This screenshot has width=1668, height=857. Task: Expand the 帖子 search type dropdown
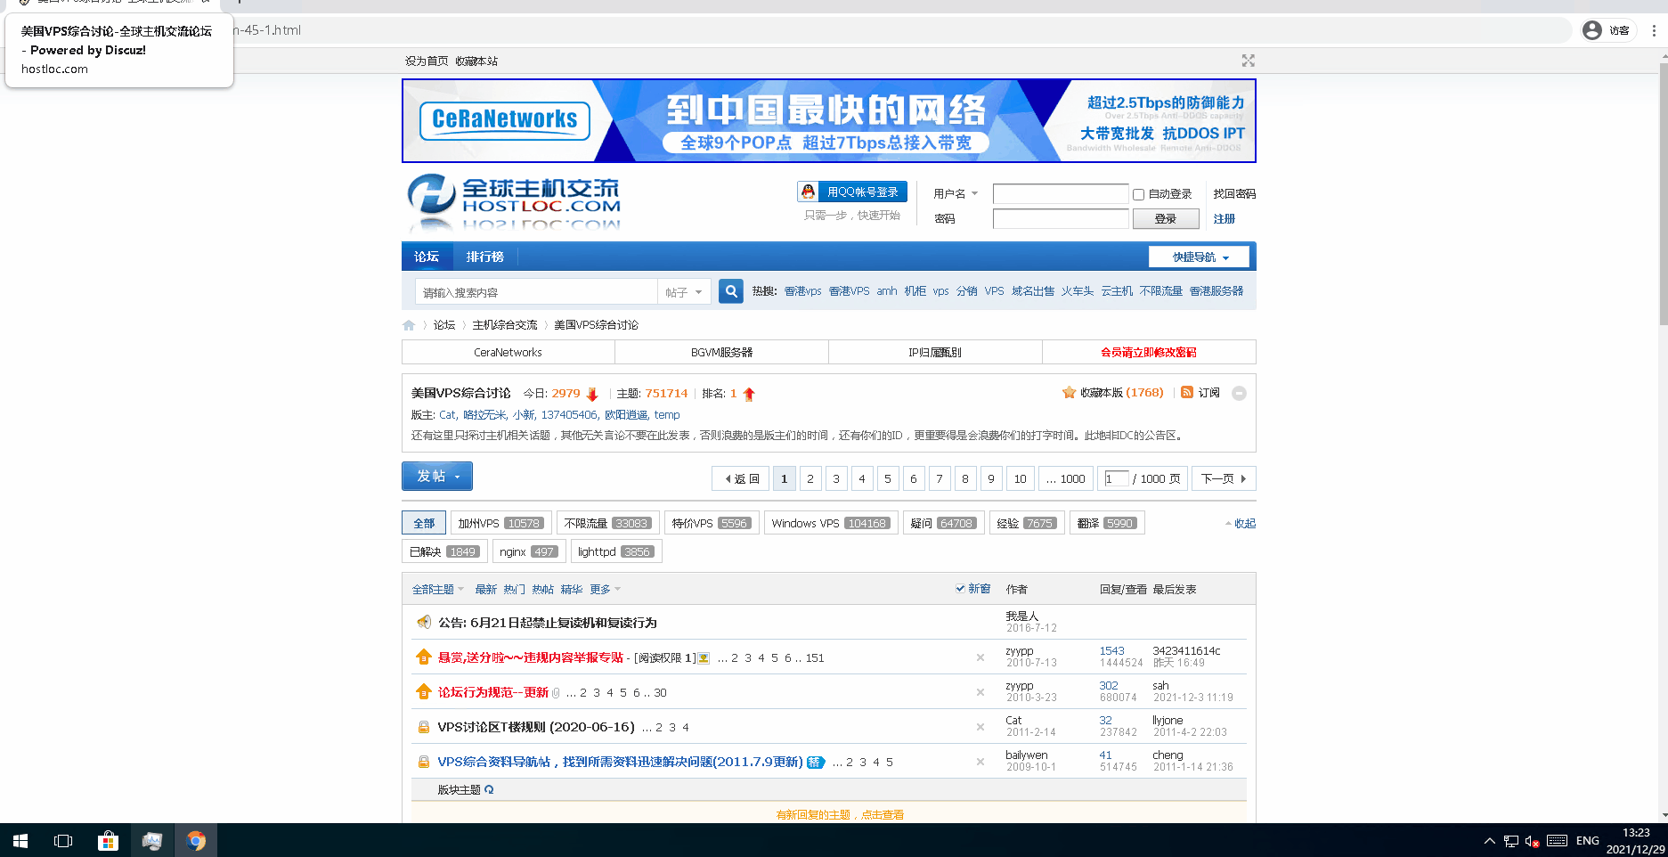(683, 292)
